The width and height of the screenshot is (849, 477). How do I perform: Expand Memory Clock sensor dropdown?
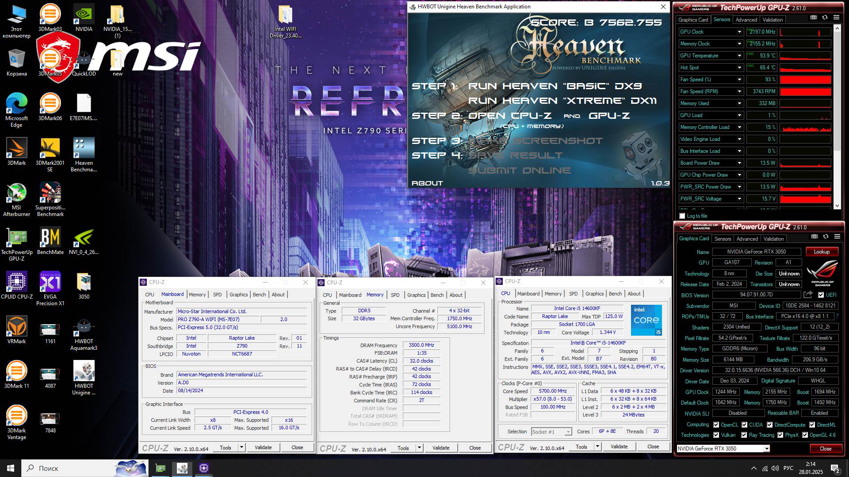tap(739, 44)
